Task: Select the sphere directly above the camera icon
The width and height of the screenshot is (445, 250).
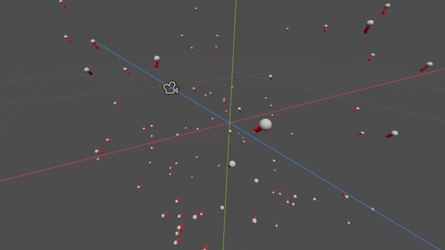Action: tap(157, 58)
